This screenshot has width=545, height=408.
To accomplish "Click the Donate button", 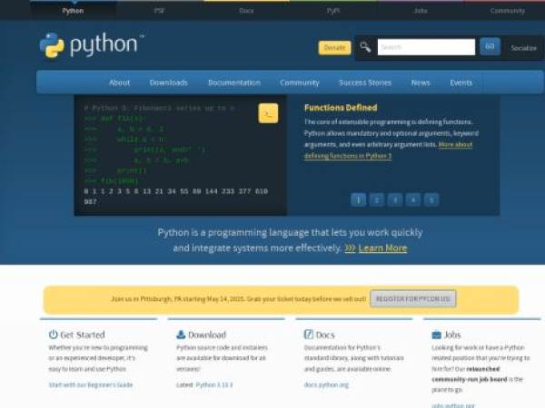I will (x=334, y=47).
